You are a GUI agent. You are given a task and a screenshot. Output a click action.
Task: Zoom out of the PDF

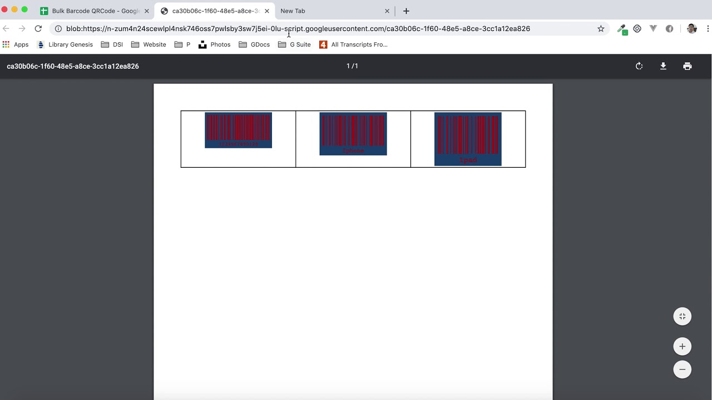point(682,369)
